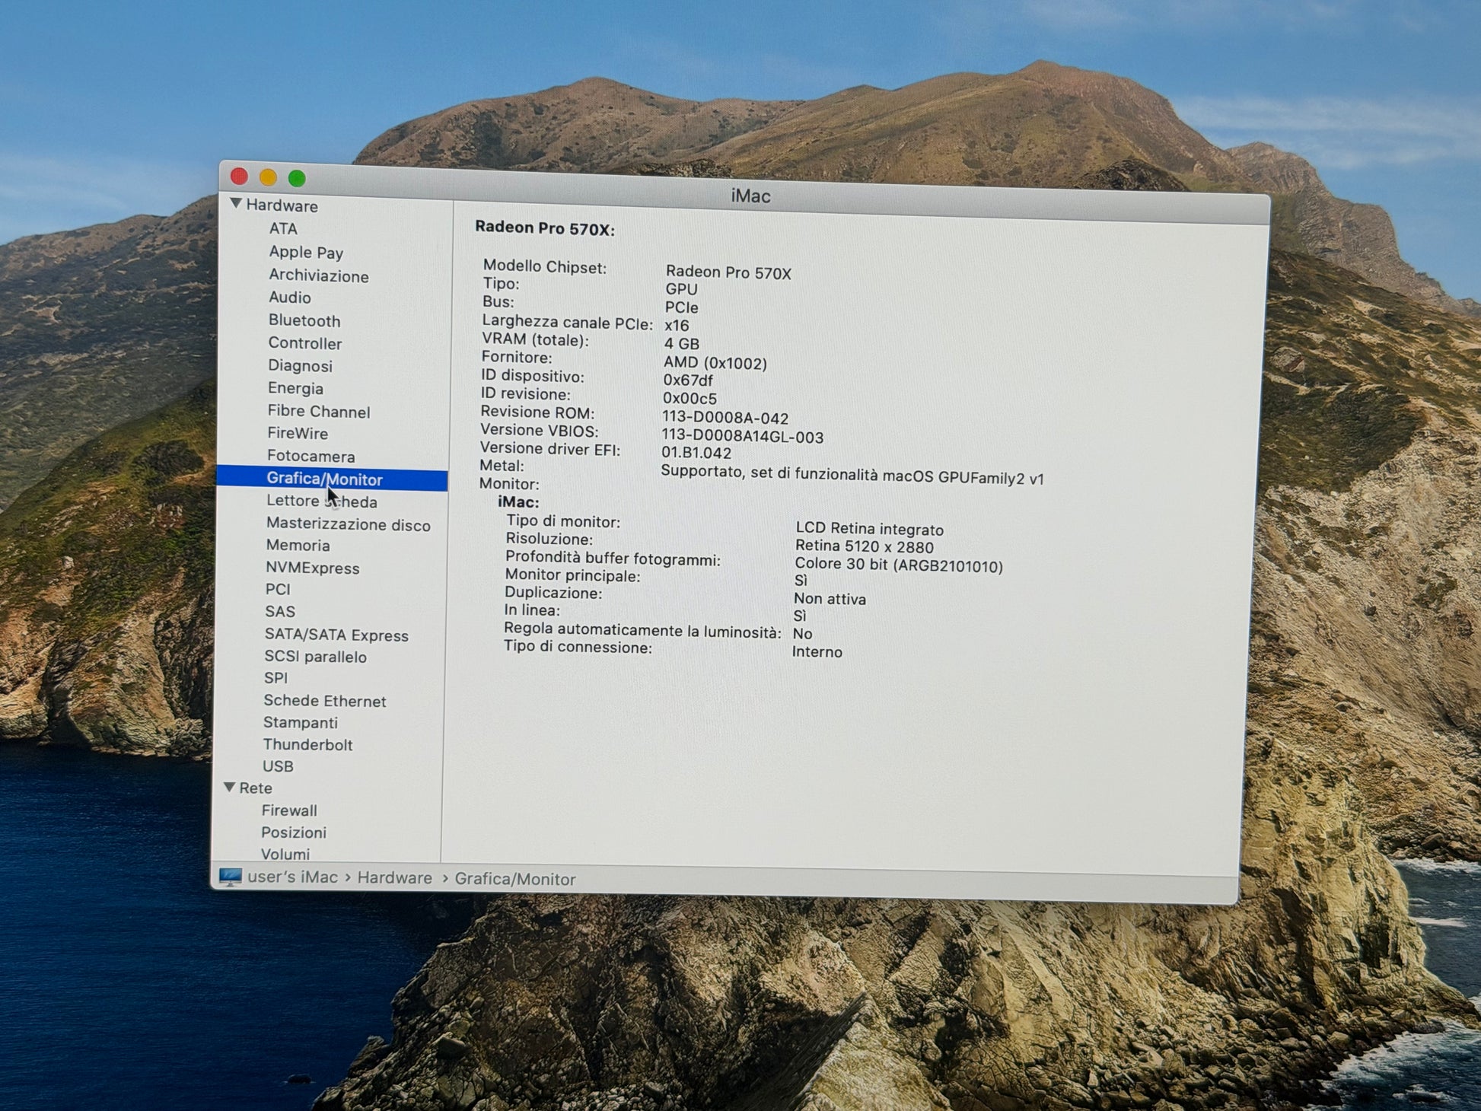
Task: Select Audio in the hardware list
Action: tap(289, 298)
